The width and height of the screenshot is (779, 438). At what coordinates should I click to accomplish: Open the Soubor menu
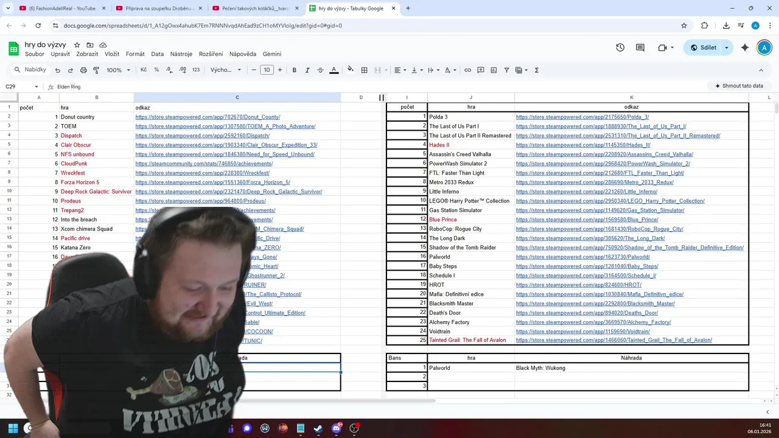(x=35, y=54)
